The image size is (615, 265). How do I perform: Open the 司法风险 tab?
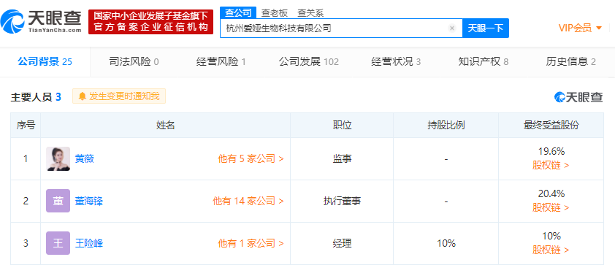[x=134, y=61]
